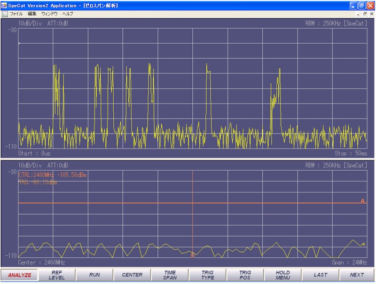The height and width of the screenshot is (284, 376).
Task: Restore the inner ゼロスパン解析 document window
Action: (x=365, y=14)
